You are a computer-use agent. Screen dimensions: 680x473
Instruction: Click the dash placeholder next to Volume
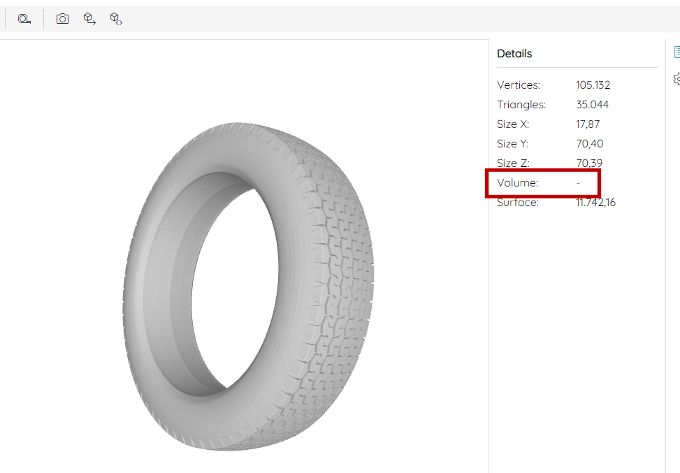click(x=577, y=182)
